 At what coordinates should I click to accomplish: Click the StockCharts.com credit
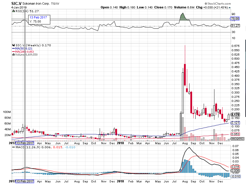218,3
